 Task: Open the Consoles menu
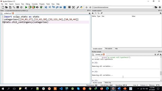[35, 4]
